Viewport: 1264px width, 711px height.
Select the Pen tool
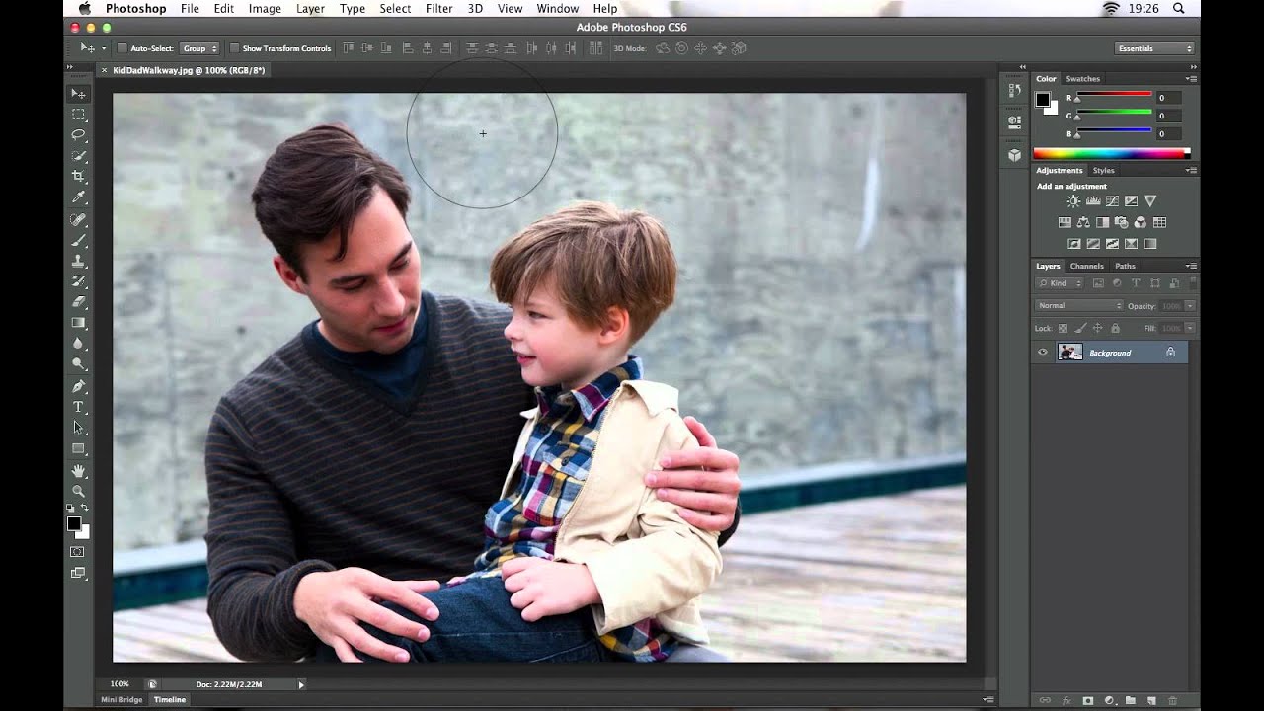coord(78,386)
